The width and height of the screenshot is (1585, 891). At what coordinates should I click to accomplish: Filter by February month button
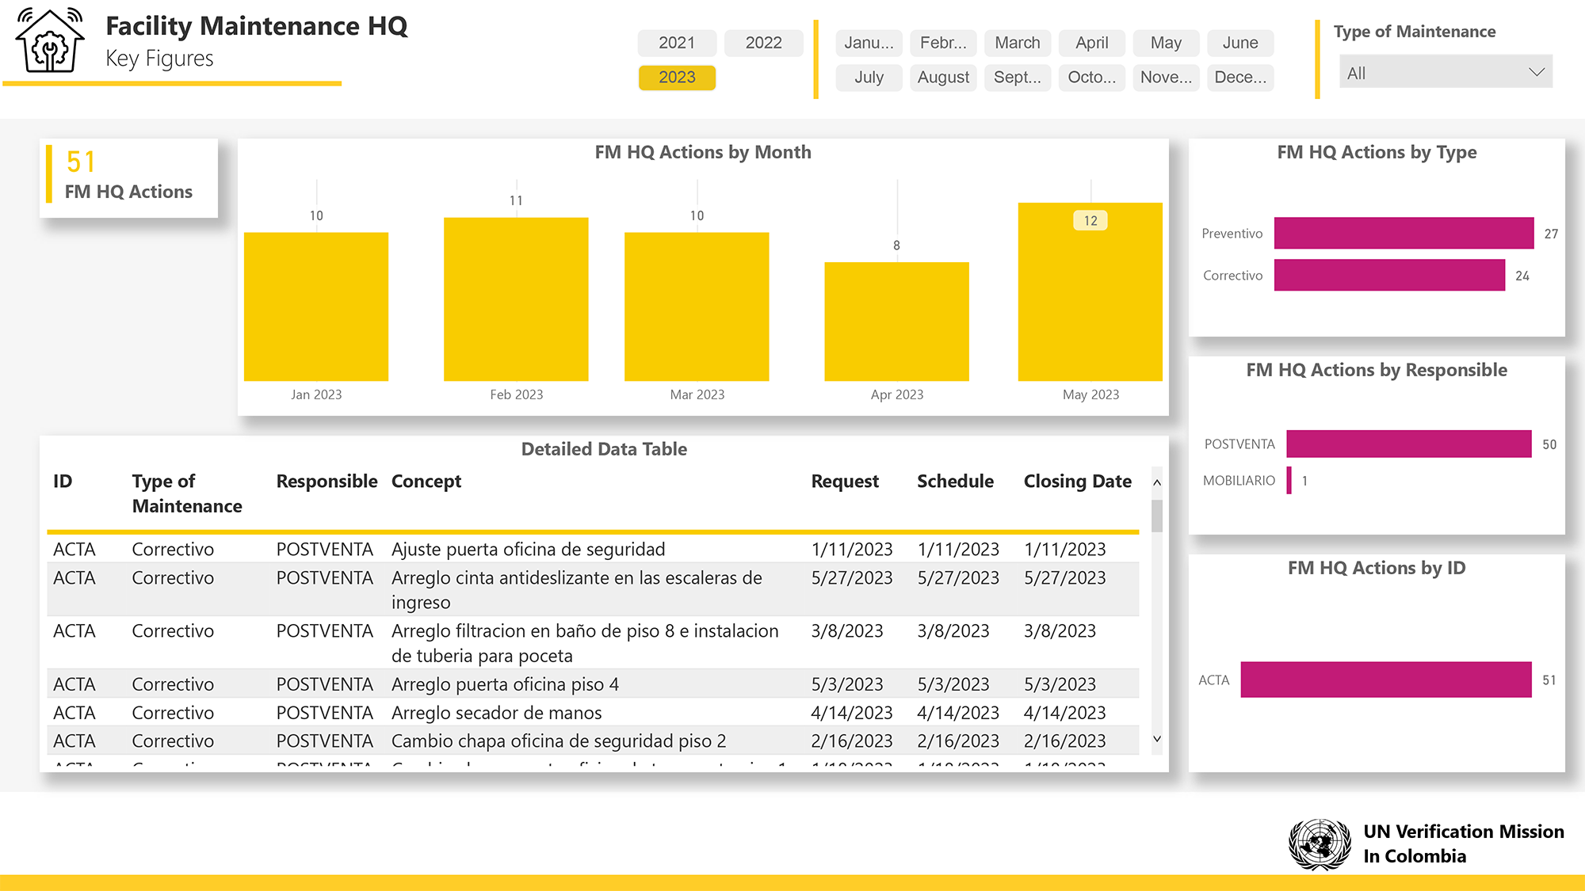pos(943,43)
